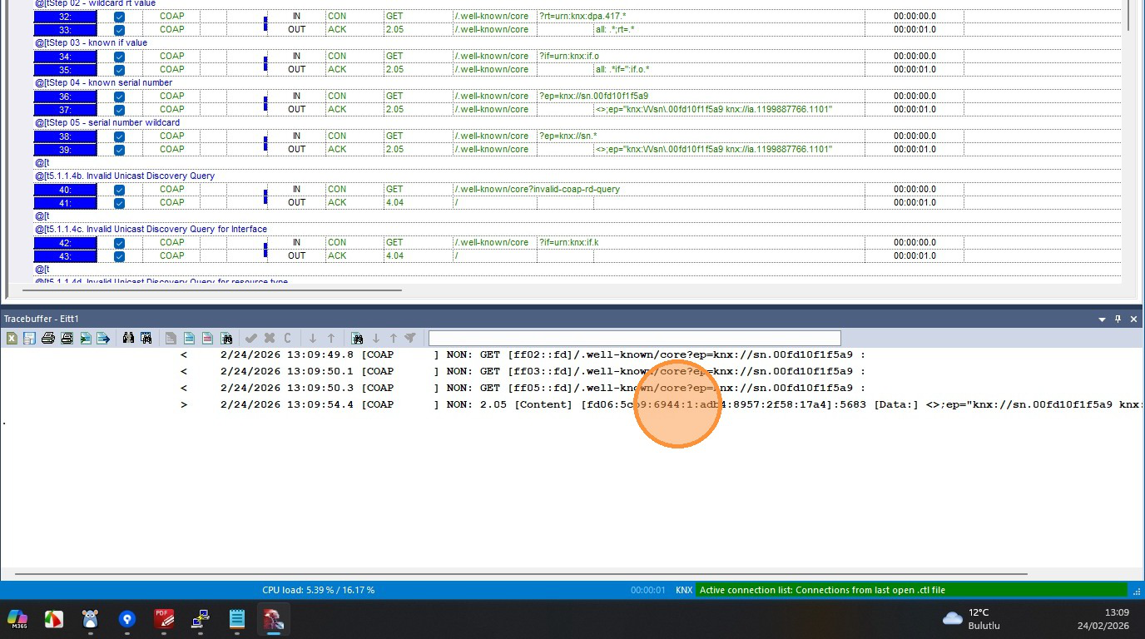Select telegram row number 42
The image size is (1145, 639).
coord(65,243)
